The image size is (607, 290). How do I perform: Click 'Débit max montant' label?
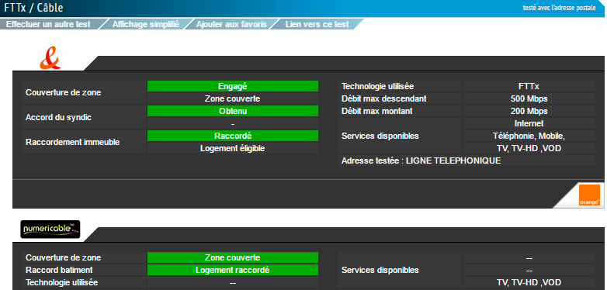click(376, 111)
